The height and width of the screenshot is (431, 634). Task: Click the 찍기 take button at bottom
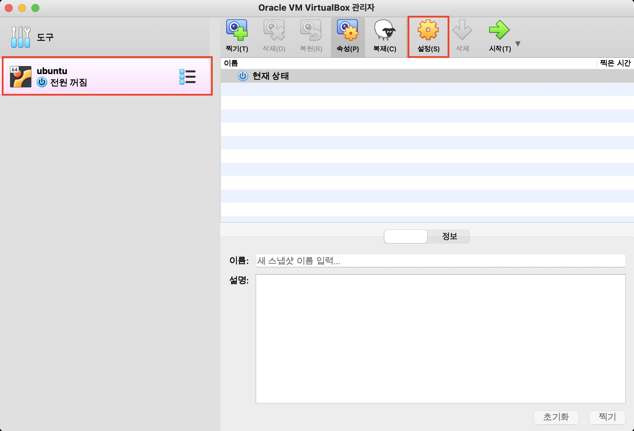[607, 417]
